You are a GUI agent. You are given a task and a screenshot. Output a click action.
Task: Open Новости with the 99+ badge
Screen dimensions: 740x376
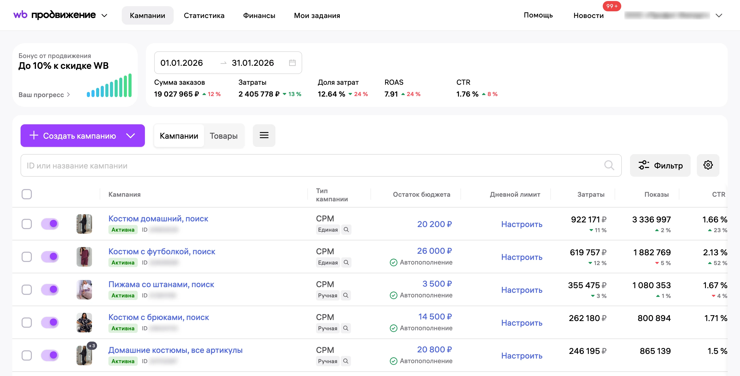click(x=588, y=15)
